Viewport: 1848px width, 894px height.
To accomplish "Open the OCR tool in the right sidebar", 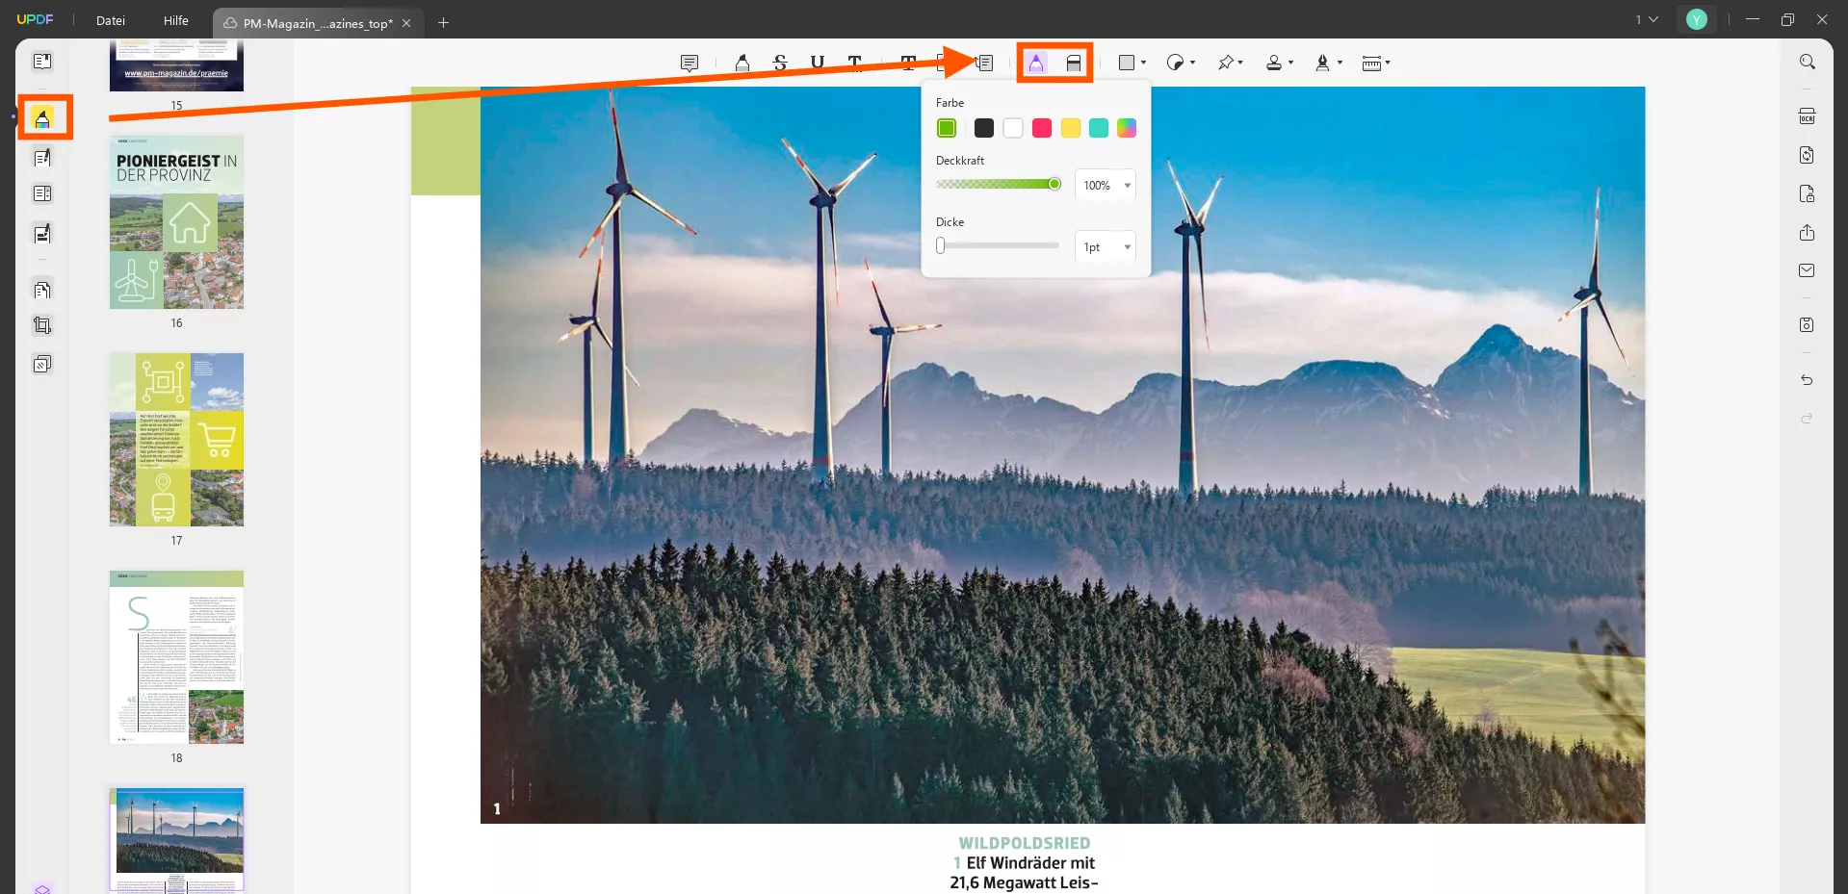I will click(1807, 115).
